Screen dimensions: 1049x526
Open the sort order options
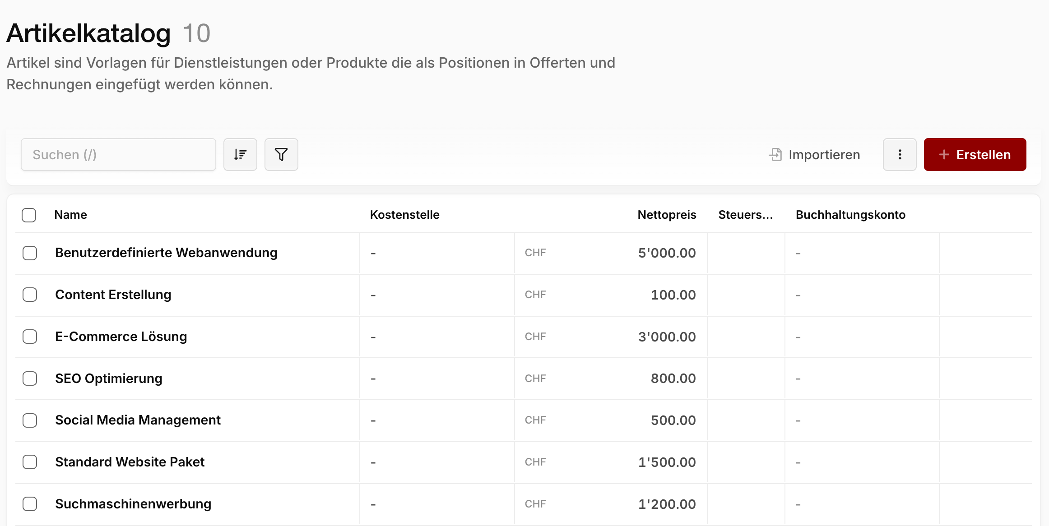tap(240, 155)
